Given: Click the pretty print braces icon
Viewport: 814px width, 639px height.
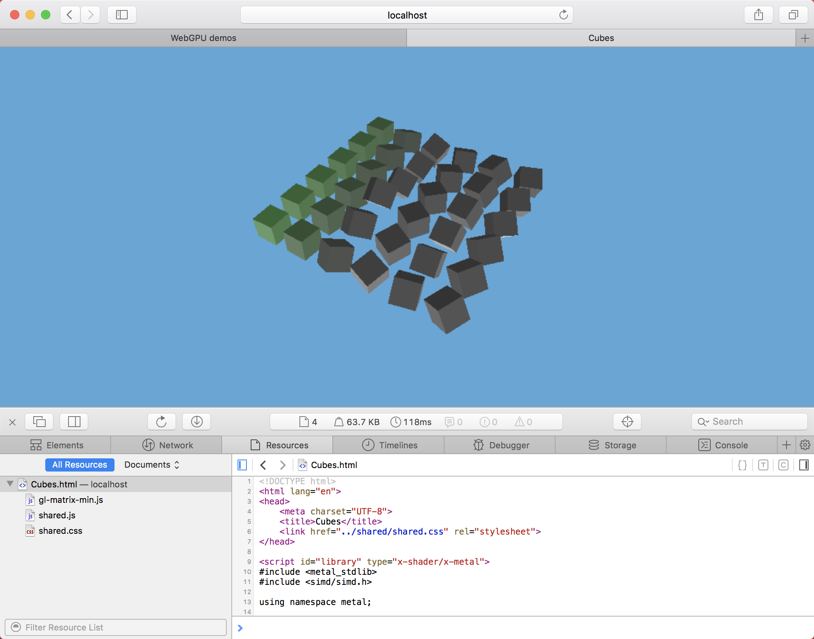Looking at the screenshot, I should click(742, 465).
